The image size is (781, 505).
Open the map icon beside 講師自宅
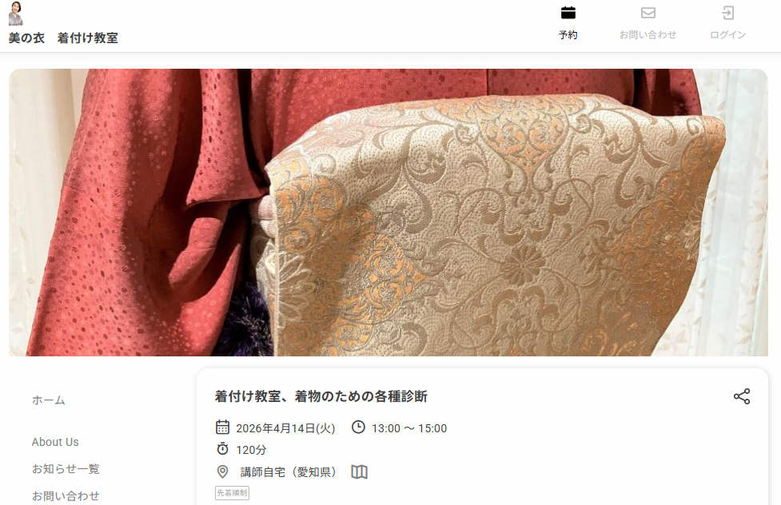click(x=359, y=471)
